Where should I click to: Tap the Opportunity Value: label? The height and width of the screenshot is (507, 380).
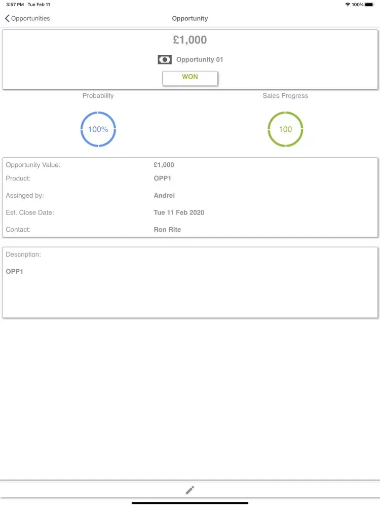(x=33, y=165)
